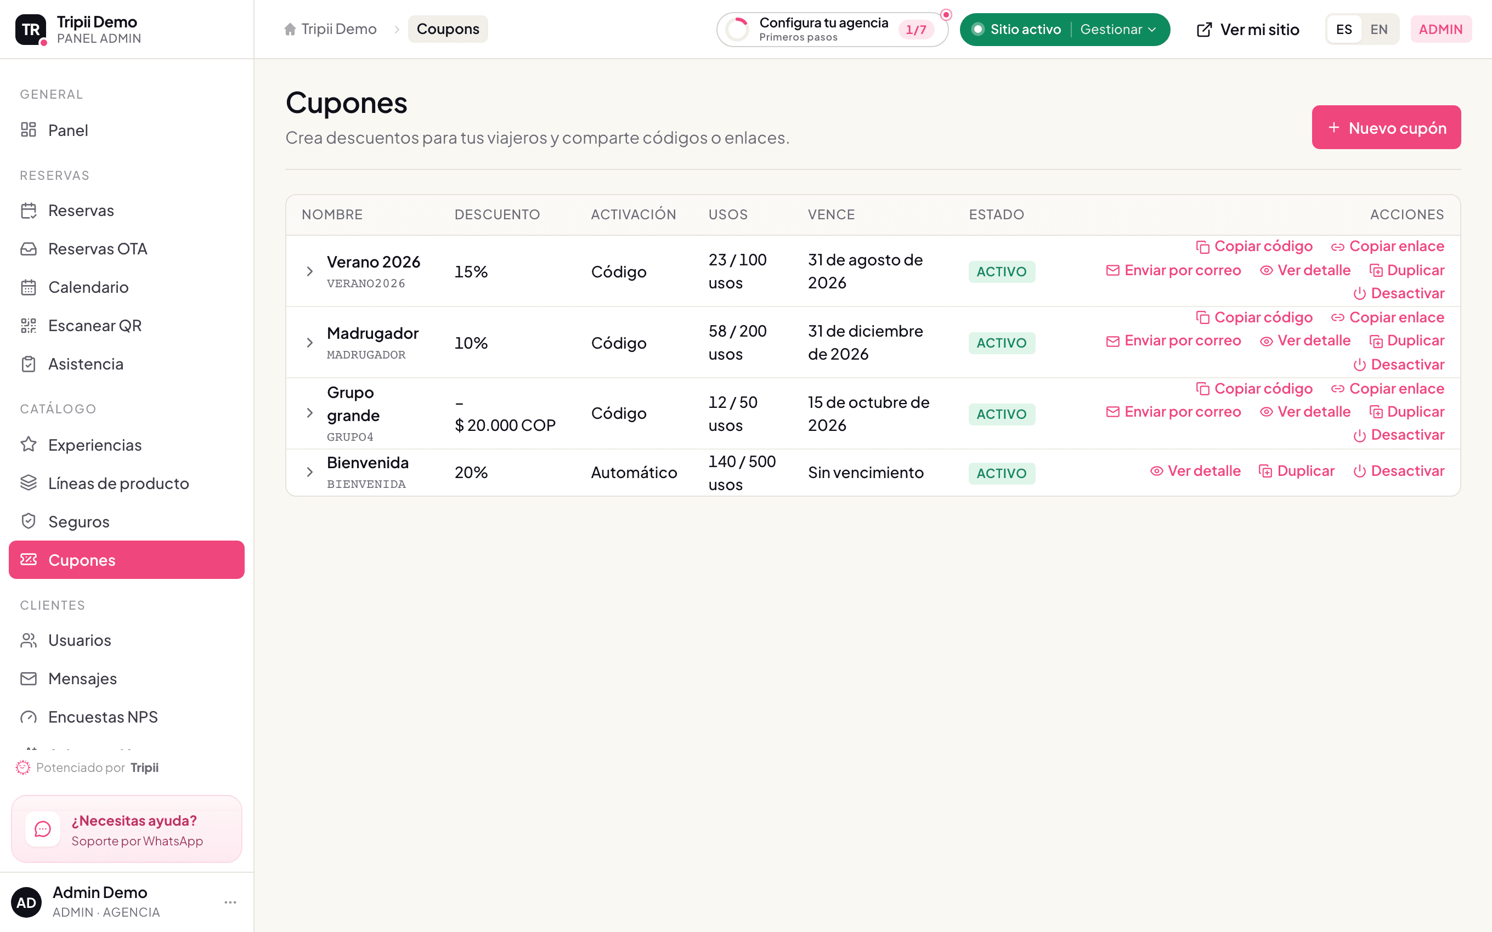The height and width of the screenshot is (932, 1492).
Task: Select Seguros in the sidebar
Action: 126,521
